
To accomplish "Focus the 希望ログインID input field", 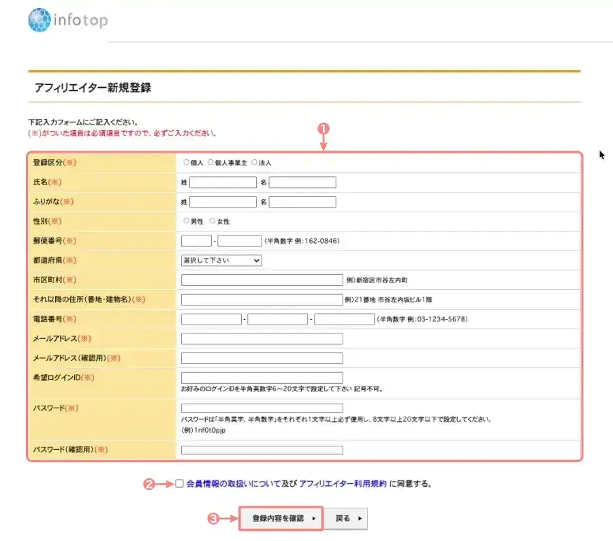I will (261, 377).
